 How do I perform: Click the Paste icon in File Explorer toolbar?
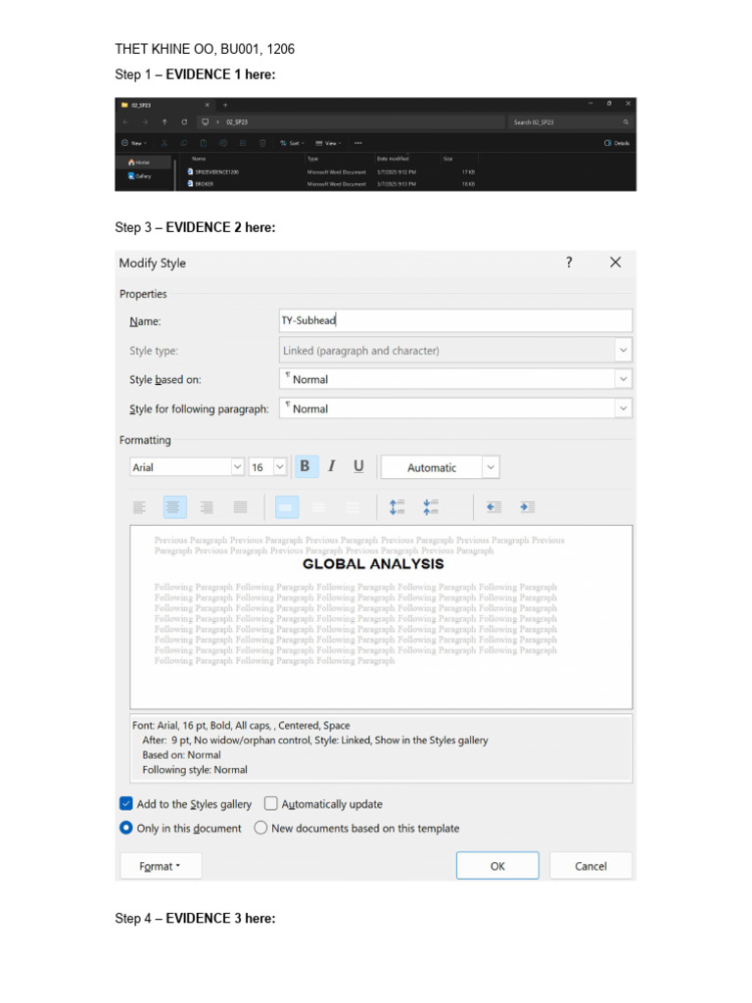tap(204, 143)
